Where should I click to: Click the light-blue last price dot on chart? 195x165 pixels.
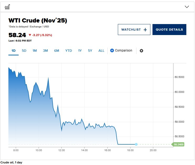click(x=136, y=144)
